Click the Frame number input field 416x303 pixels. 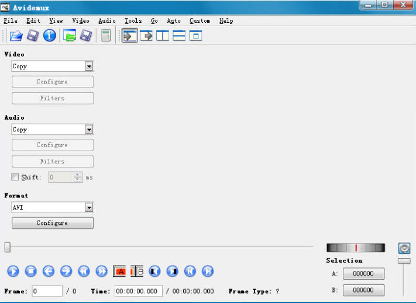(47, 291)
